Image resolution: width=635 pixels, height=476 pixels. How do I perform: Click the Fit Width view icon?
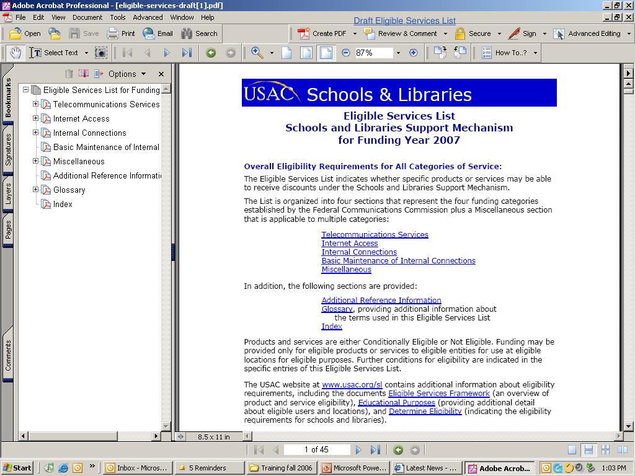coord(326,53)
